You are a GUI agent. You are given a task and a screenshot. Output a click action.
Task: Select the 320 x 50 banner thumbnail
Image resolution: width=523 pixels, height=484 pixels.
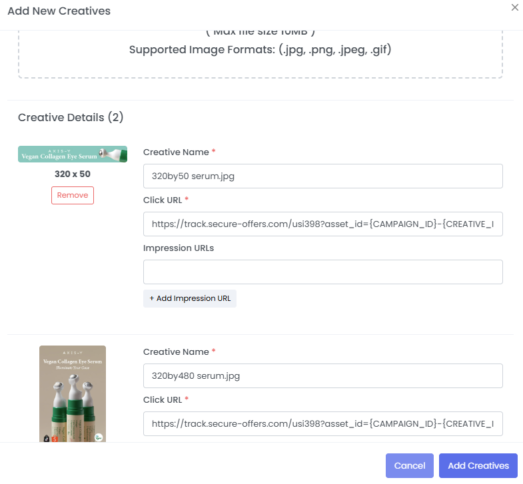tap(73, 154)
